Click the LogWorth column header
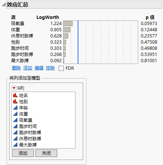This screenshot has width=163, height=165. click(x=48, y=17)
